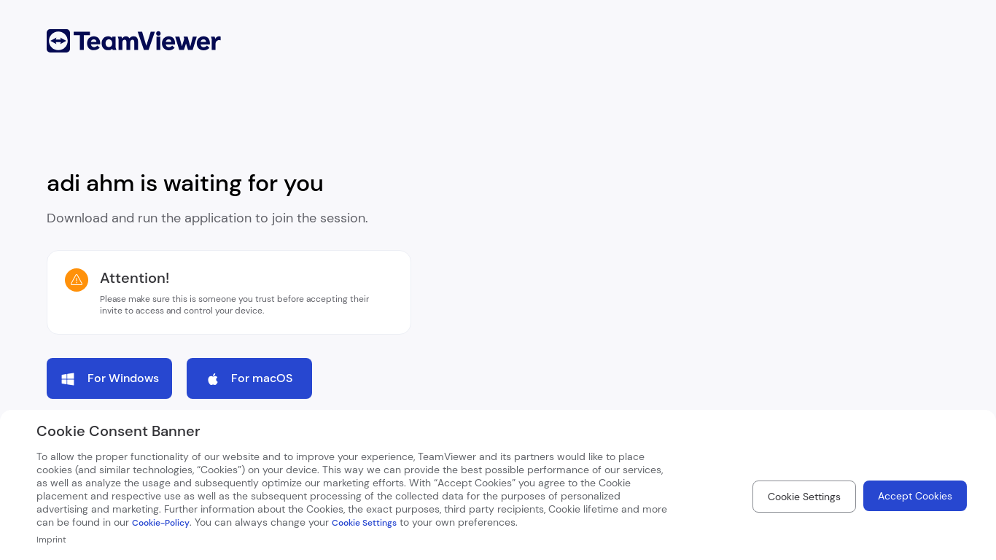Viewport: 996px width, 560px height.
Task: Click the cookie banner paragraph's first line
Action: 340,457
